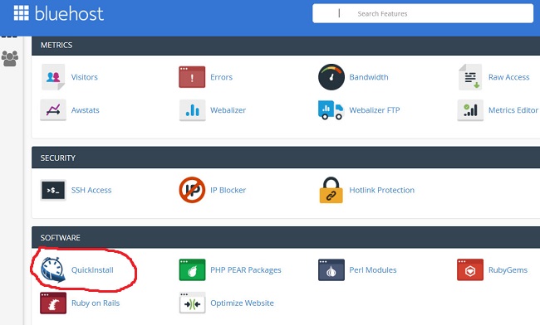The width and height of the screenshot is (540, 325).
Task: Open the Awstats link
Action: [85, 110]
